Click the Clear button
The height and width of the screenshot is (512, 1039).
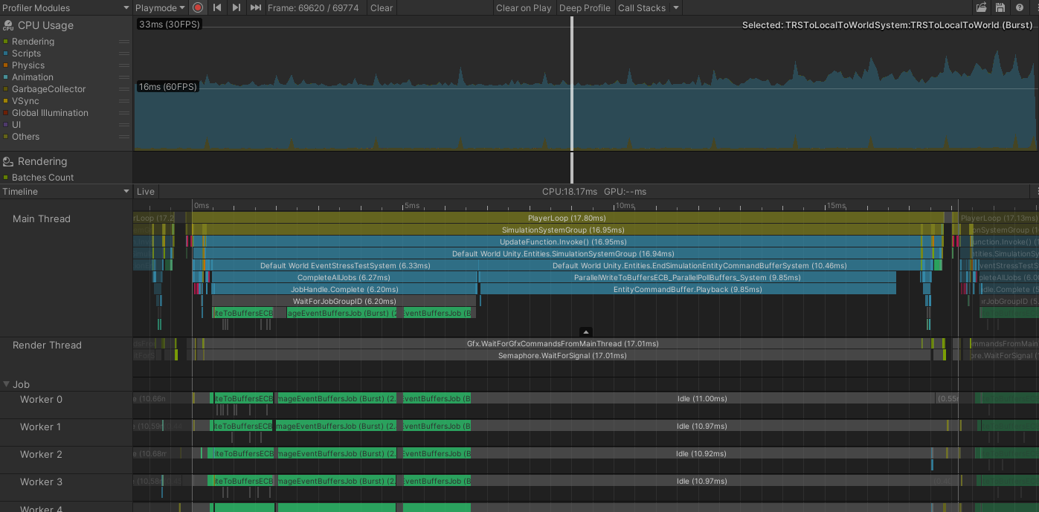pyautogui.click(x=382, y=7)
